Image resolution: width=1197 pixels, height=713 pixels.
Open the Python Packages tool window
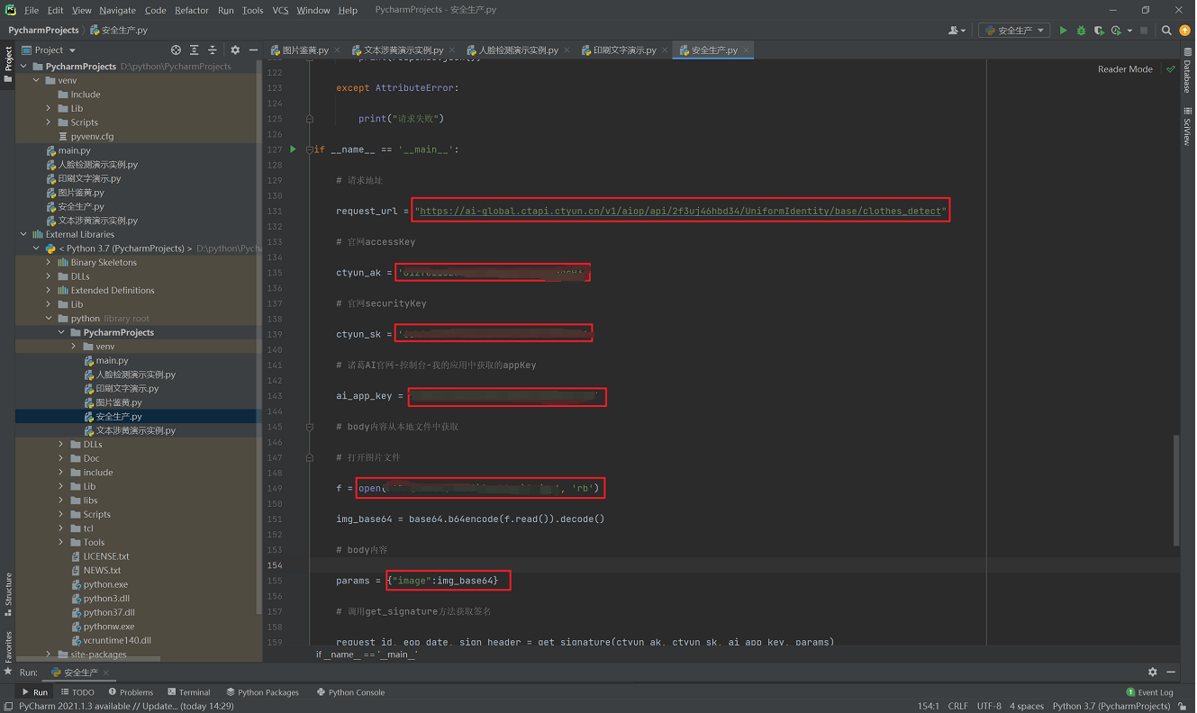tap(263, 692)
